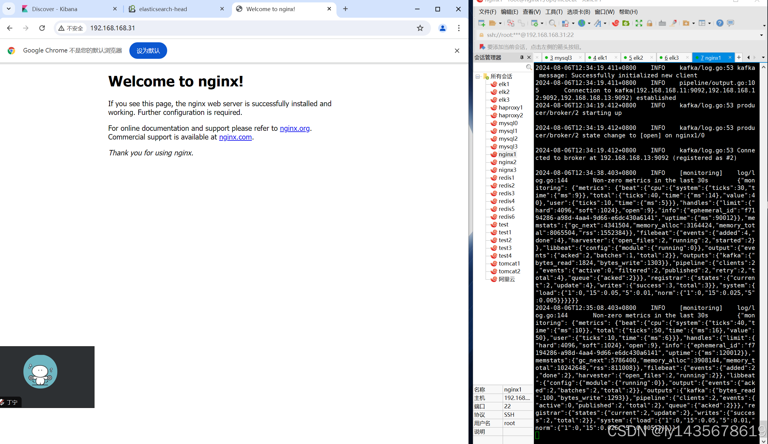This screenshot has width=768, height=444.
Task: Click the window layout icon in Xshell's toolbar
Action: [702, 23]
